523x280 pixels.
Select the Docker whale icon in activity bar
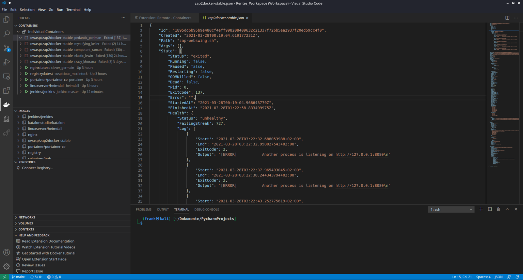tap(6, 105)
